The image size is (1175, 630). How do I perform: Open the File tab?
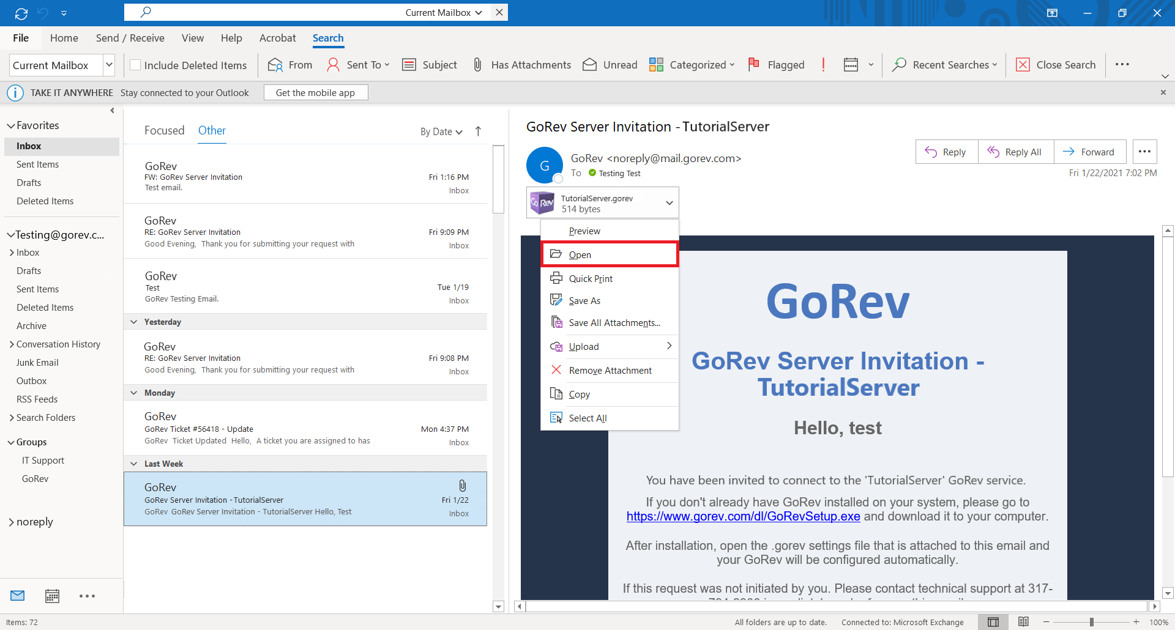click(x=21, y=38)
